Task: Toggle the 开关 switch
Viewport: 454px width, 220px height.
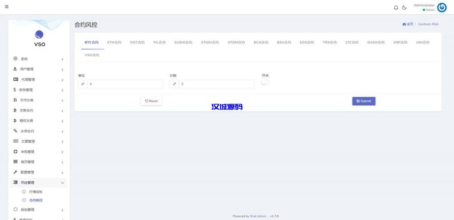Action: [x=265, y=82]
